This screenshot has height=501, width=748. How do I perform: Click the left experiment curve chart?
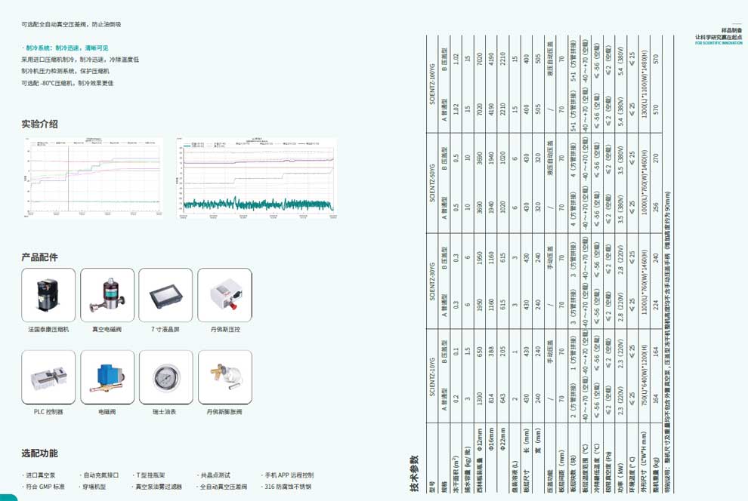94,178
